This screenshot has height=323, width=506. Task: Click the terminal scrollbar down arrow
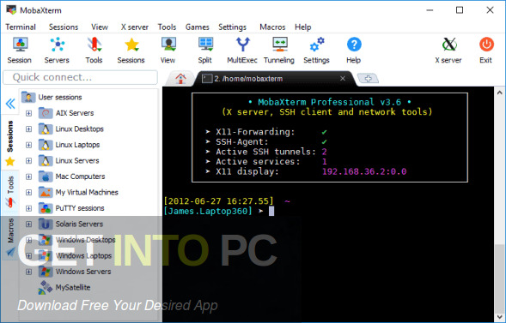499,317
